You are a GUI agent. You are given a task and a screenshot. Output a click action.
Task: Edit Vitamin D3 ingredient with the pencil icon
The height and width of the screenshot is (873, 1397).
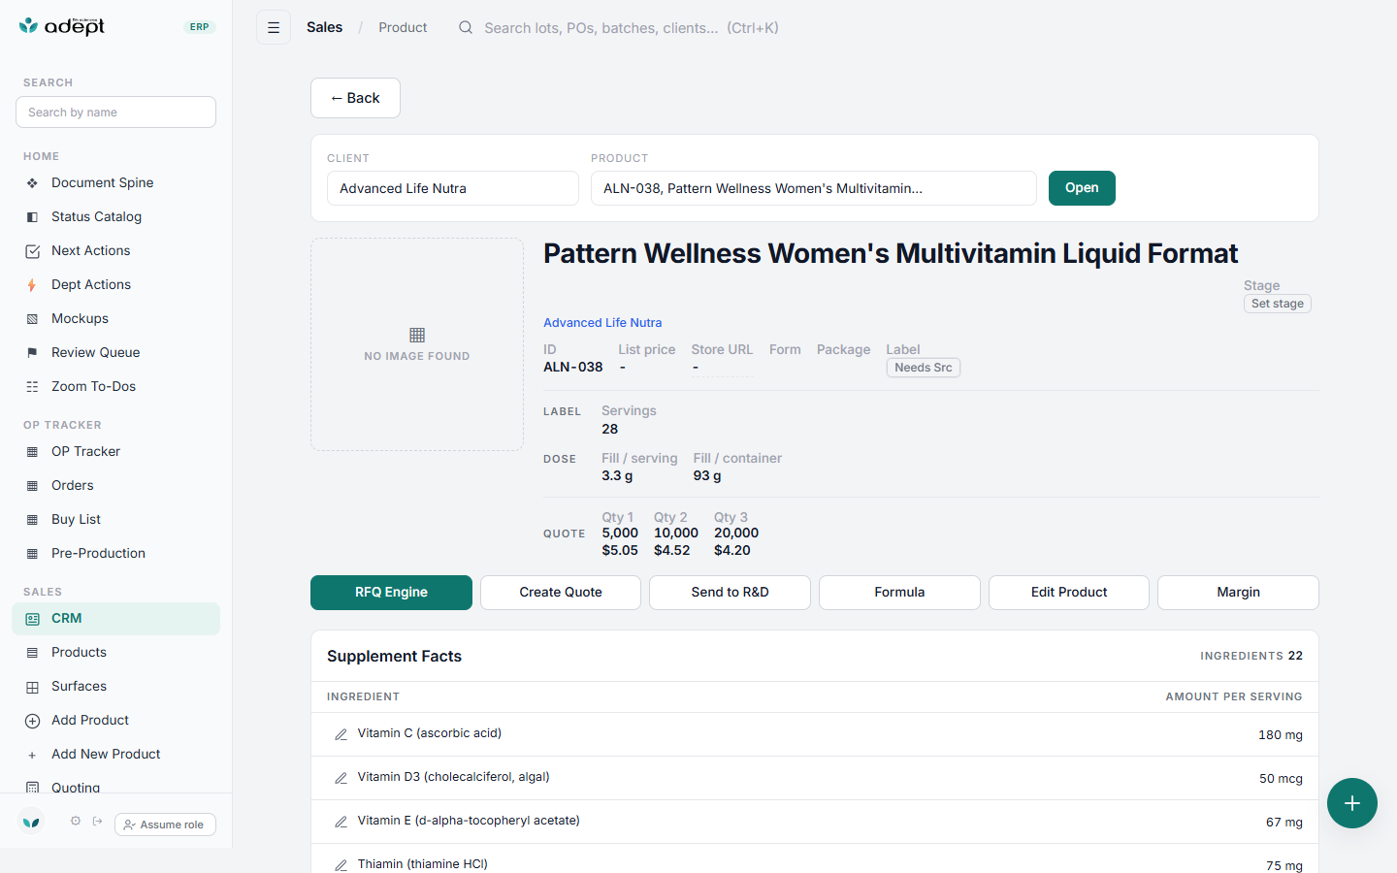point(341,778)
